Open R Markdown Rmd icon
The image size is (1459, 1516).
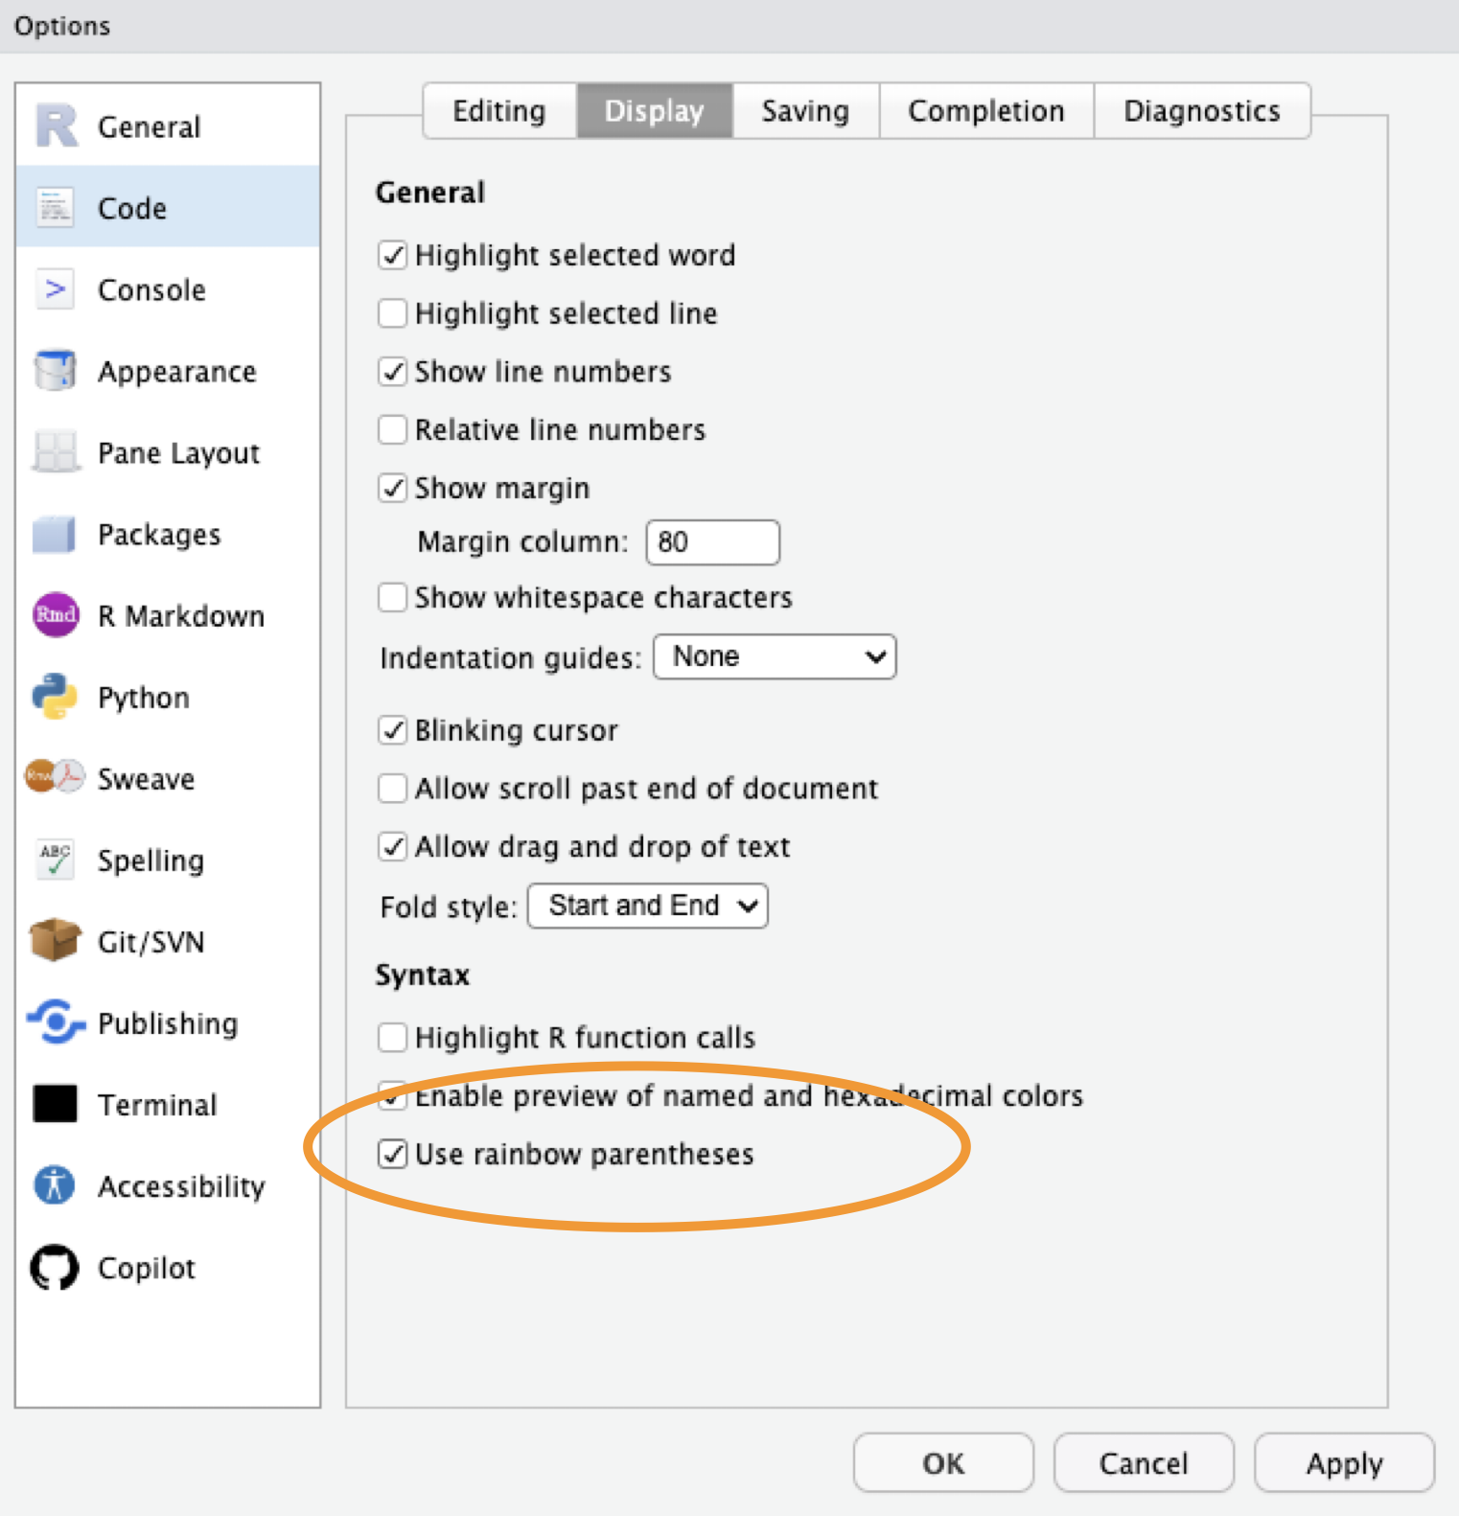coord(56,615)
